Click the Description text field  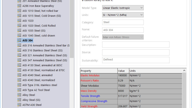click(x=136, y=45)
